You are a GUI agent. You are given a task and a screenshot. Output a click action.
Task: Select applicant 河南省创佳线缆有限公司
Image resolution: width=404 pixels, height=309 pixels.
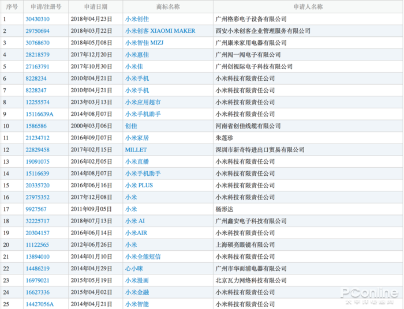pos(248,126)
